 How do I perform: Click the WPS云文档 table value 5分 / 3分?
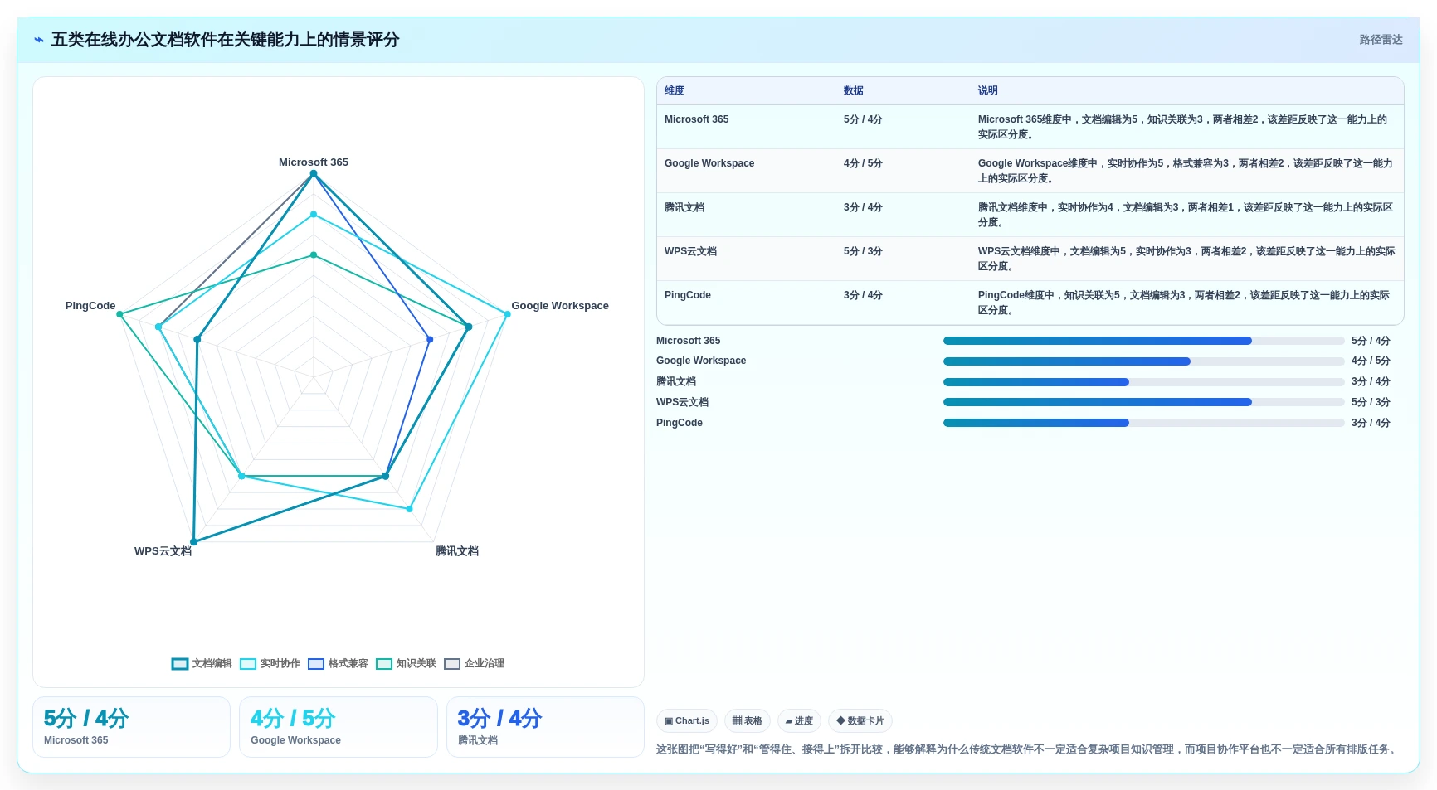click(x=863, y=251)
